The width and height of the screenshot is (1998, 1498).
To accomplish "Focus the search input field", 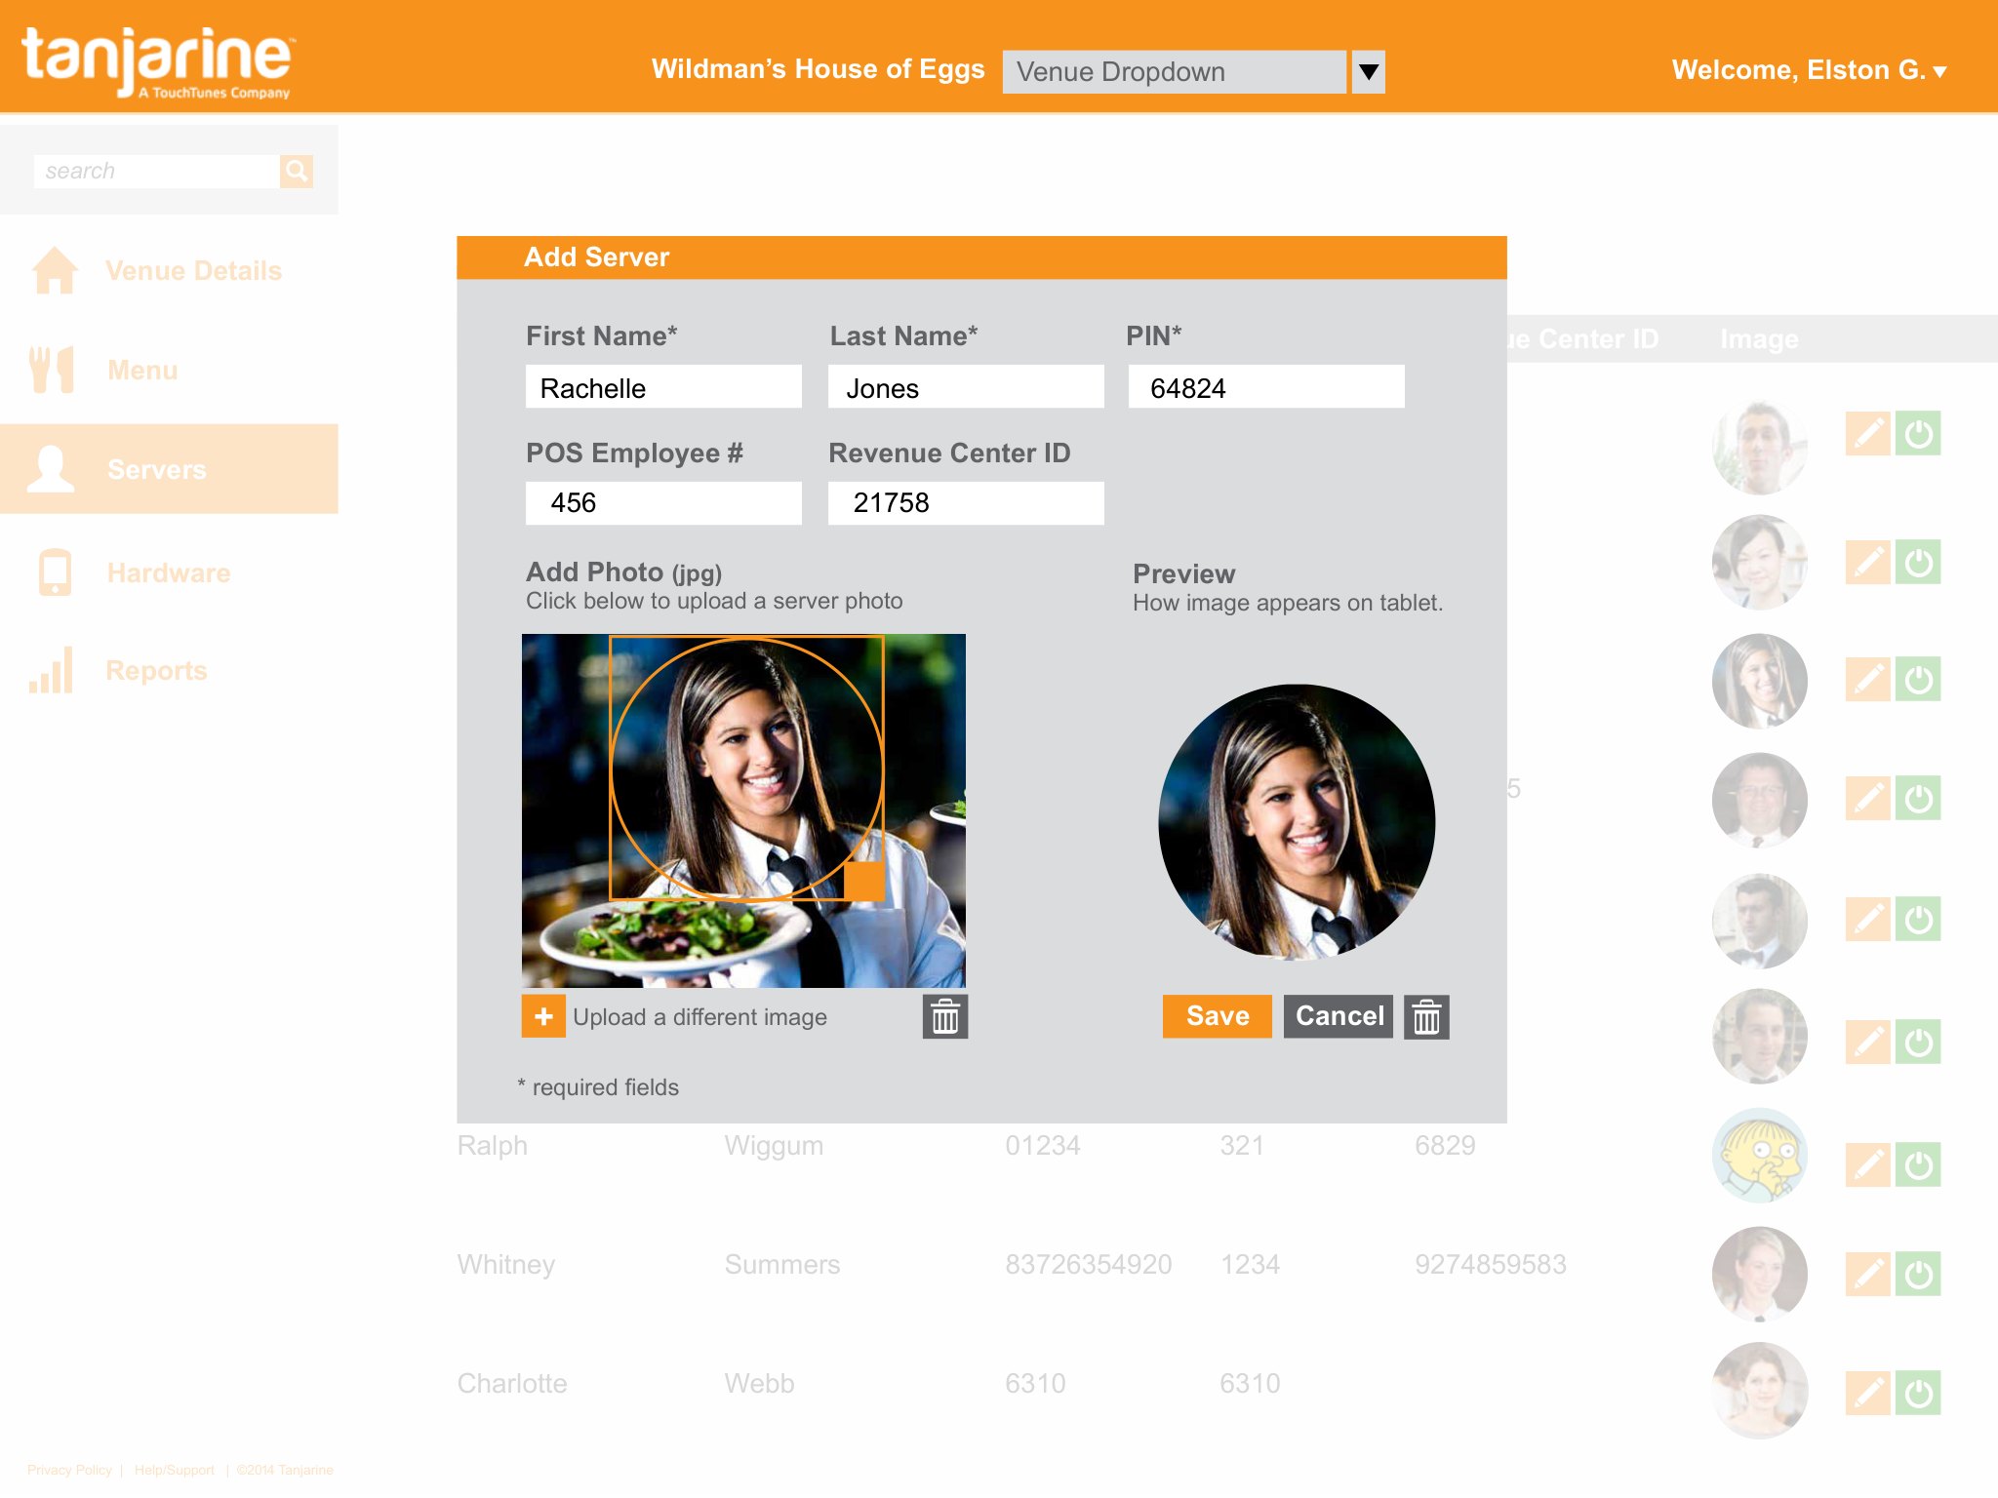I will coord(156,172).
